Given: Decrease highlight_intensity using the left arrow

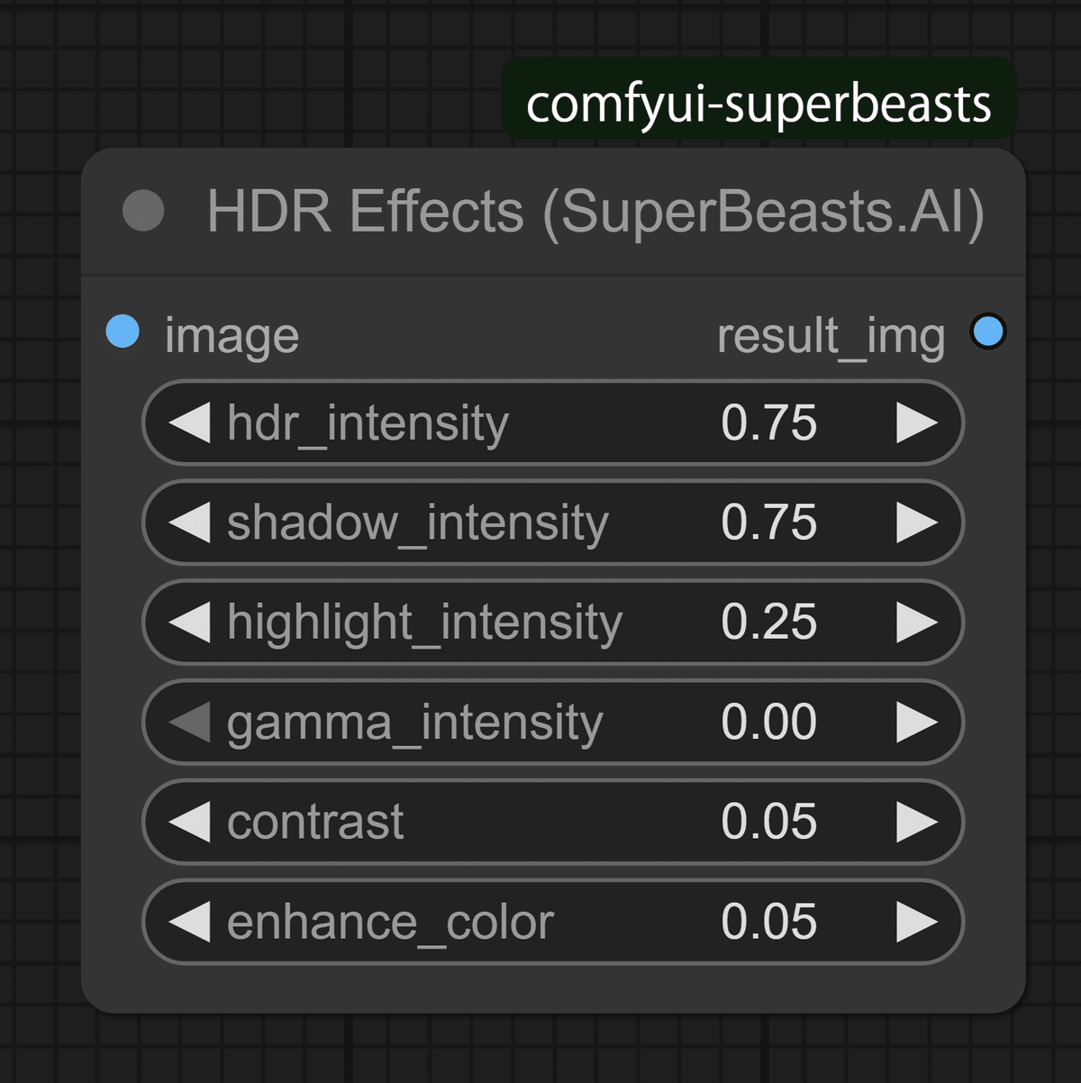Looking at the screenshot, I should click(x=189, y=622).
